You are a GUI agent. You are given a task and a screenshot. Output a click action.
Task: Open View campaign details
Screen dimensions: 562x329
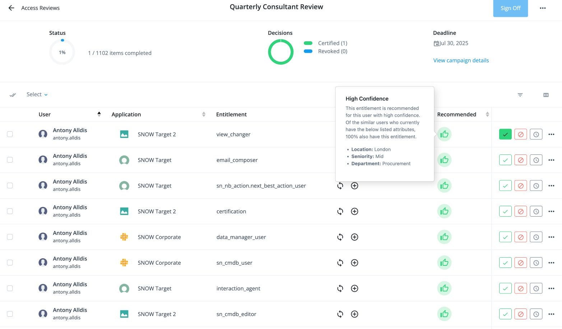coord(461,60)
